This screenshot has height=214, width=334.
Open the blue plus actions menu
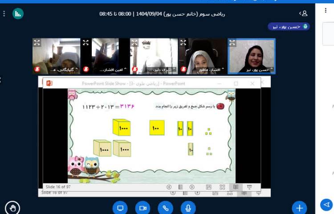pos(299,208)
